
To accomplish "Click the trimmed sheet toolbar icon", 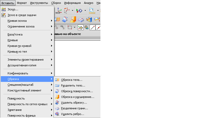I will point(65,19).
